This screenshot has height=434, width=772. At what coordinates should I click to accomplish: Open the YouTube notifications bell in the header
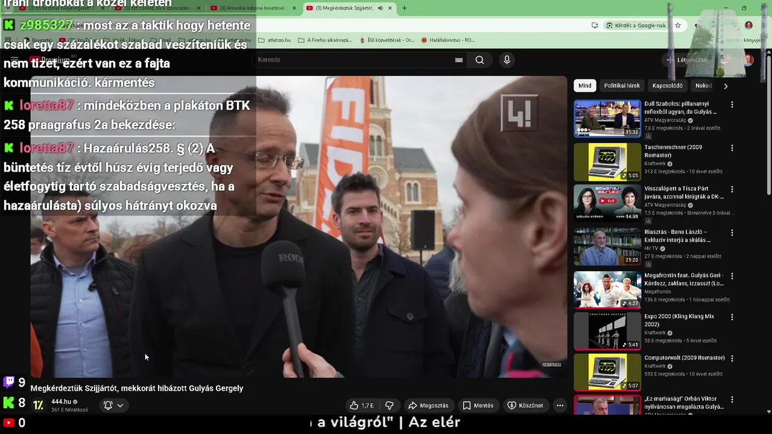(x=726, y=60)
